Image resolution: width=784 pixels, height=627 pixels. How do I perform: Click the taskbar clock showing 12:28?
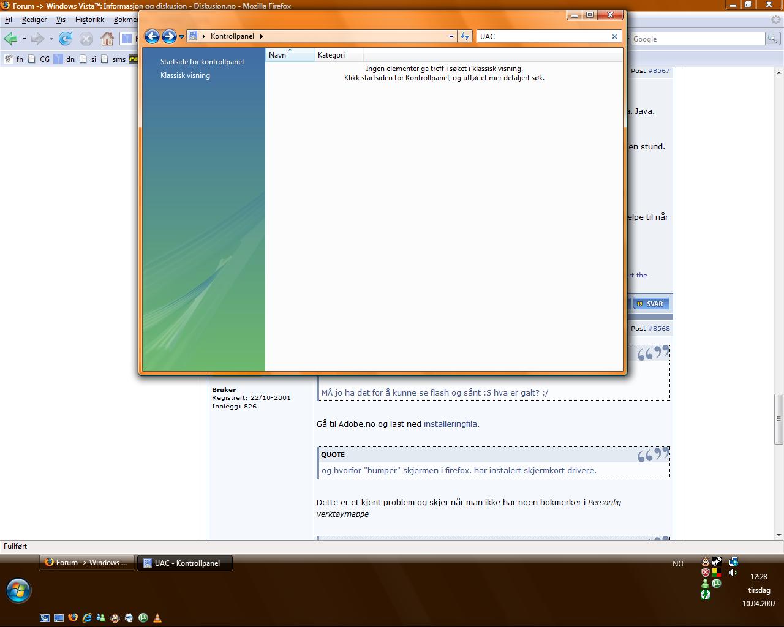(x=759, y=576)
